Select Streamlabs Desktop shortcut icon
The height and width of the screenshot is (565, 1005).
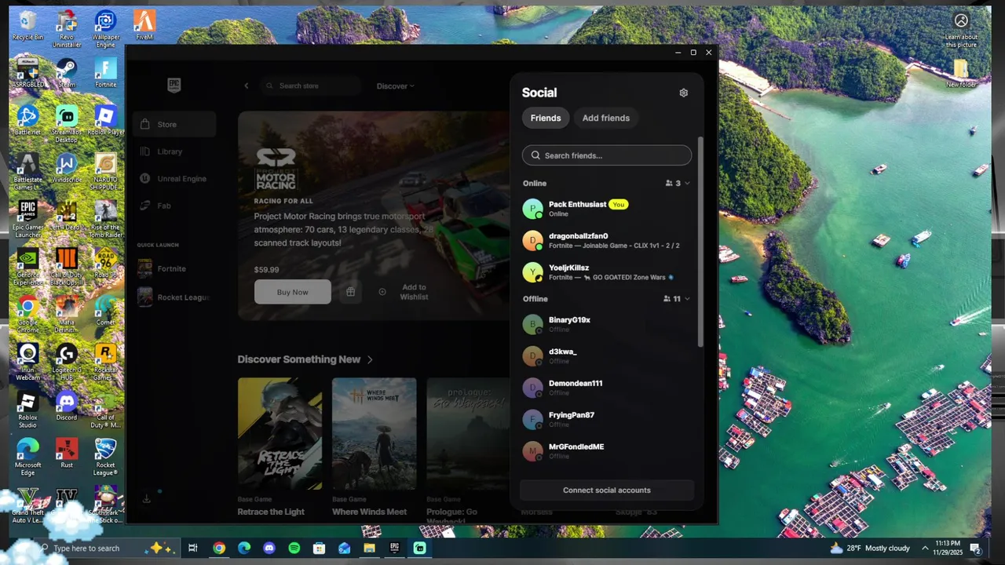tap(67, 124)
